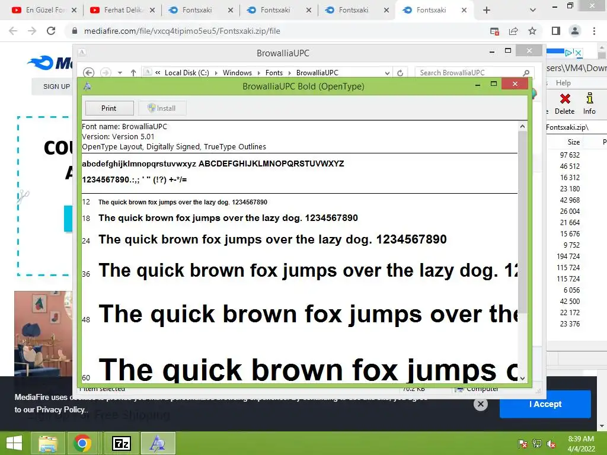The image size is (607, 455).
Task: Click the 23 376 size entry in 7-Zip
Action: pos(570,324)
